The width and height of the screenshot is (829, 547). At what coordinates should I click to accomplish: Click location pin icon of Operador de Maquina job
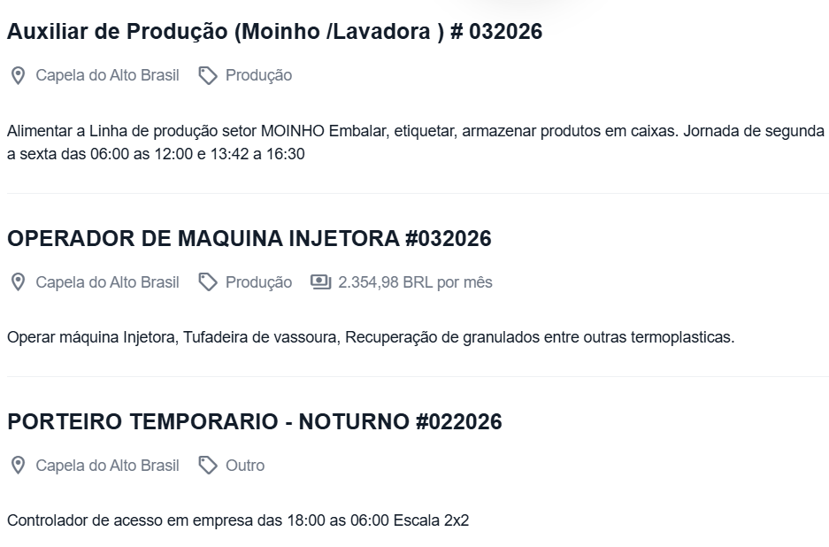[x=18, y=282]
